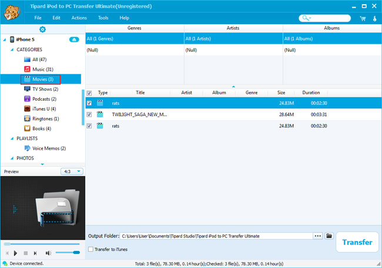Open the File menu
The width and height of the screenshot is (382, 268).
pyautogui.click(x=38, y=18)
